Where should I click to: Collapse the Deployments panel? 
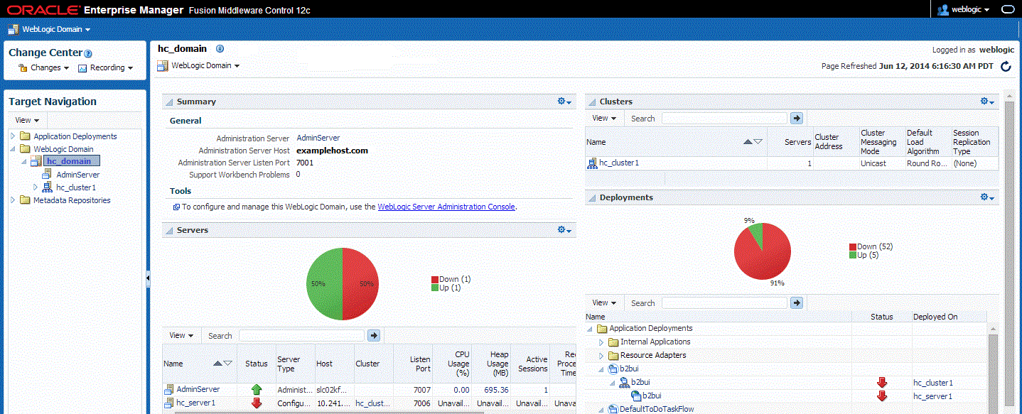[x=592, y=198]
